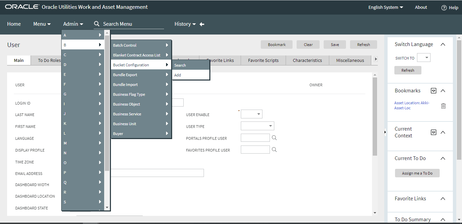
Task: Switch to the Favorite Scripts tab
Action: pos(263,60)
